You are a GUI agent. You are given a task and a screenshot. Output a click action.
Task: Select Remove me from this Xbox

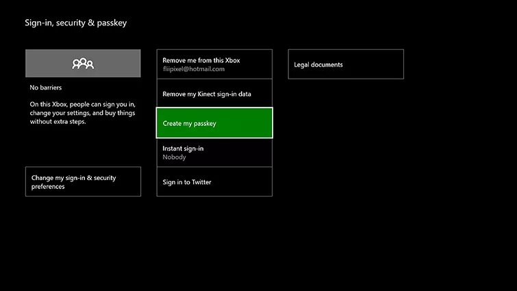coord(214,64)
